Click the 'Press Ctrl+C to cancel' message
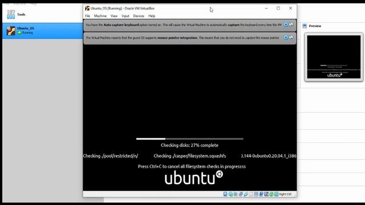This screenshot has height=205, width=365. tap(192, 166)
